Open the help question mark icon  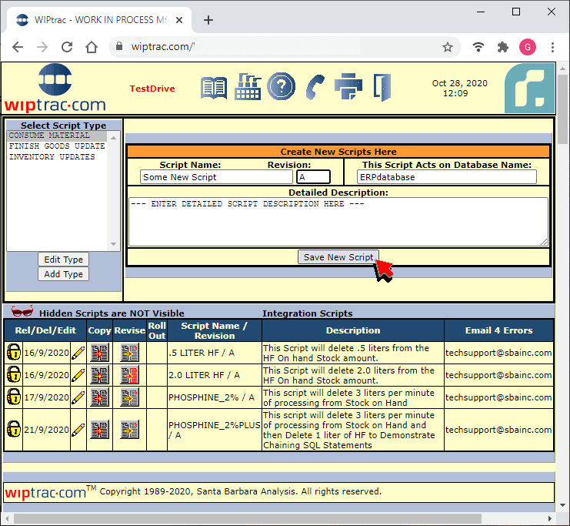282,86
